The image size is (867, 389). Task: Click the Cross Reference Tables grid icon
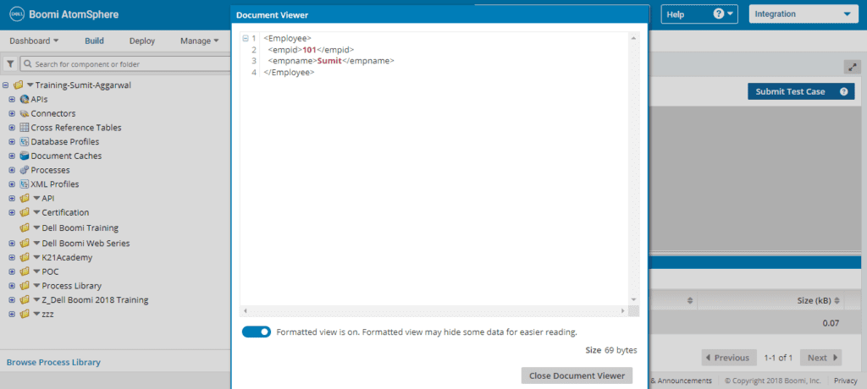25,127
